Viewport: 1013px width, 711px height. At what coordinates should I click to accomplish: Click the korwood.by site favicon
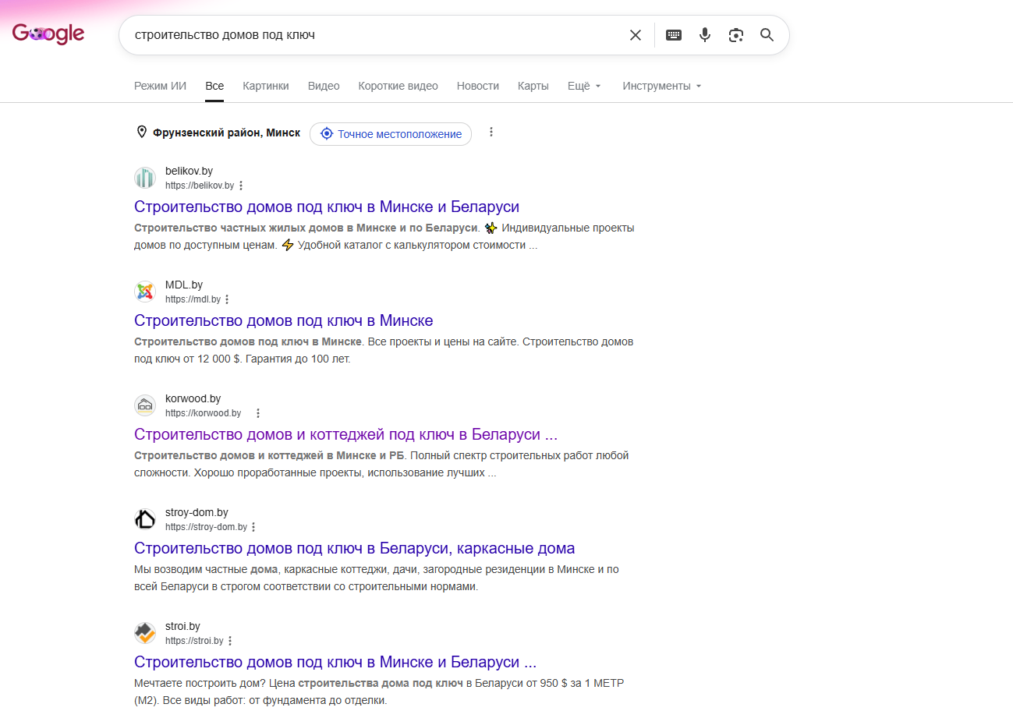145,405
